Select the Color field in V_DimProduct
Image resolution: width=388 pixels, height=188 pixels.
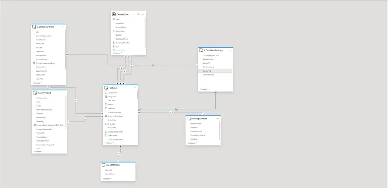(x=38, y=106)
